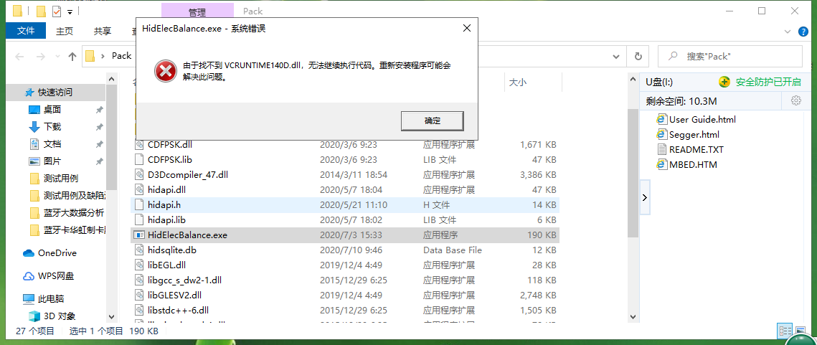Click the Explorer back arrow

point(20,56)
